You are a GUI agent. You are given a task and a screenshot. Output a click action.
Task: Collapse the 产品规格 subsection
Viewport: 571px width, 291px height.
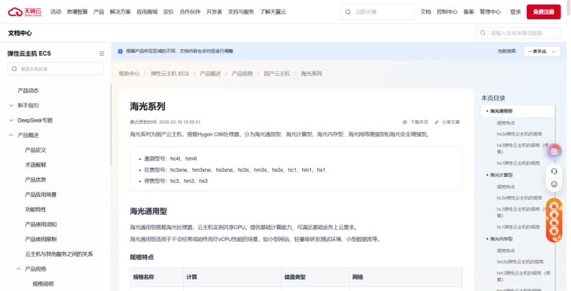point(18,269)
